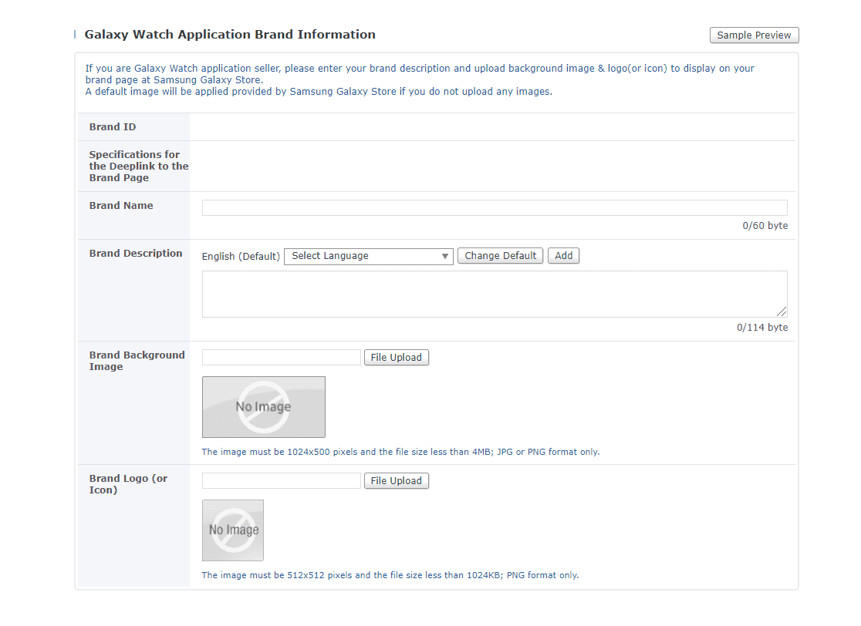Image resolution: width=861 pixels, height=626 pixels.
Task: Click the 'Brand Logo (or Icon)' label
Action: click(x=129, y=484)
